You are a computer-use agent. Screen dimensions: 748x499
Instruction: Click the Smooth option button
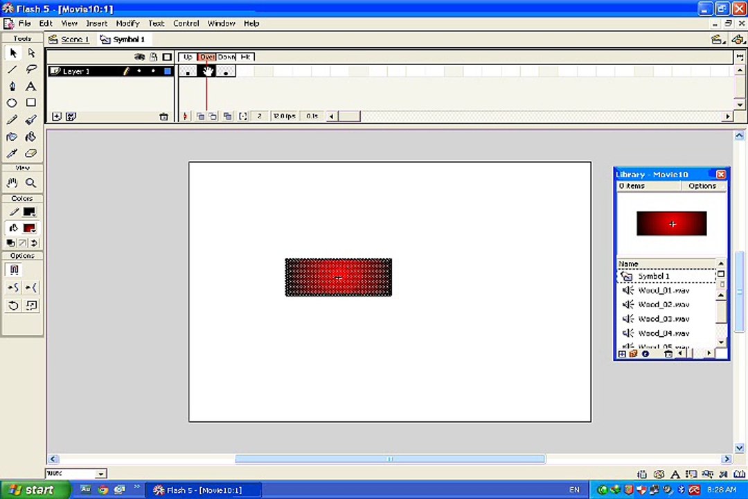(13, 288)
